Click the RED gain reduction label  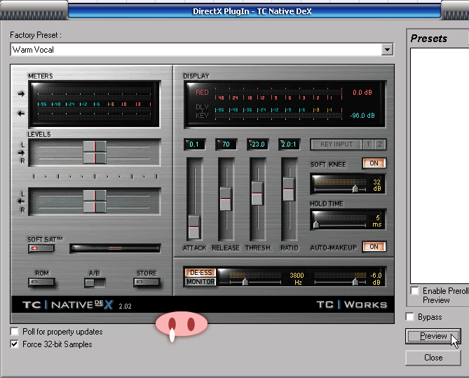[202, 93]
